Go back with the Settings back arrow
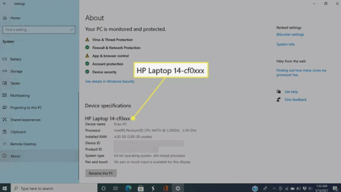Image resolution: width=341 pixels, height=192 pixels. click(x=5, y=4)
